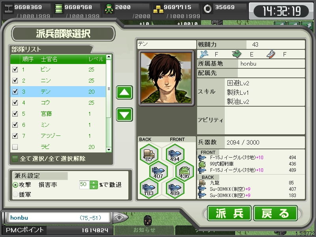
Task: Click the damage rate input field showing 50
Action: click(x=84, y=184)
